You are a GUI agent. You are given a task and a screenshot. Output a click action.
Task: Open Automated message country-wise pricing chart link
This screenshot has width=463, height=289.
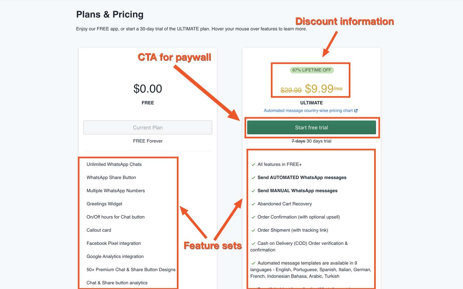click(308, 111)
